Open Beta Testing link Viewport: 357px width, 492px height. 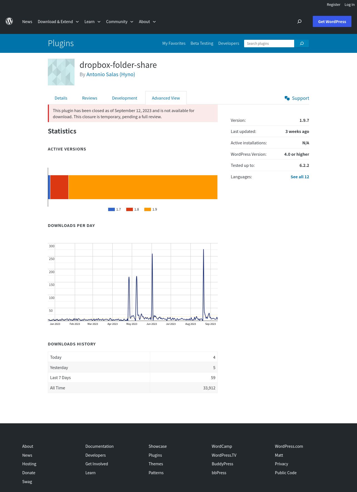(x=202, y=43)
